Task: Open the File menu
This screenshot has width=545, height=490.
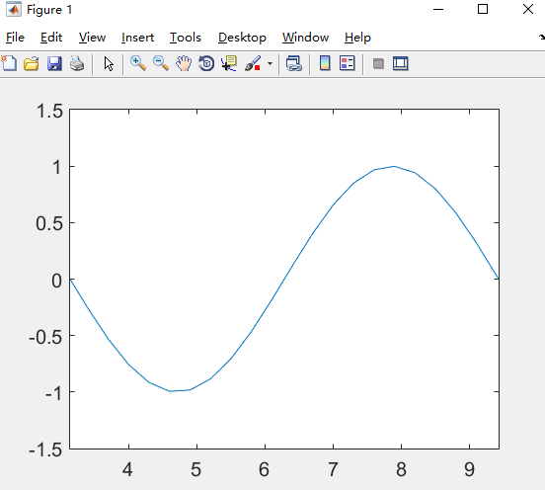Action: coord(15,38)
